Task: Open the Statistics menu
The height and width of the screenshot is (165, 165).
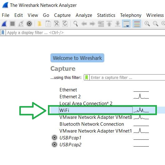Action: click(x=106, y=15)
